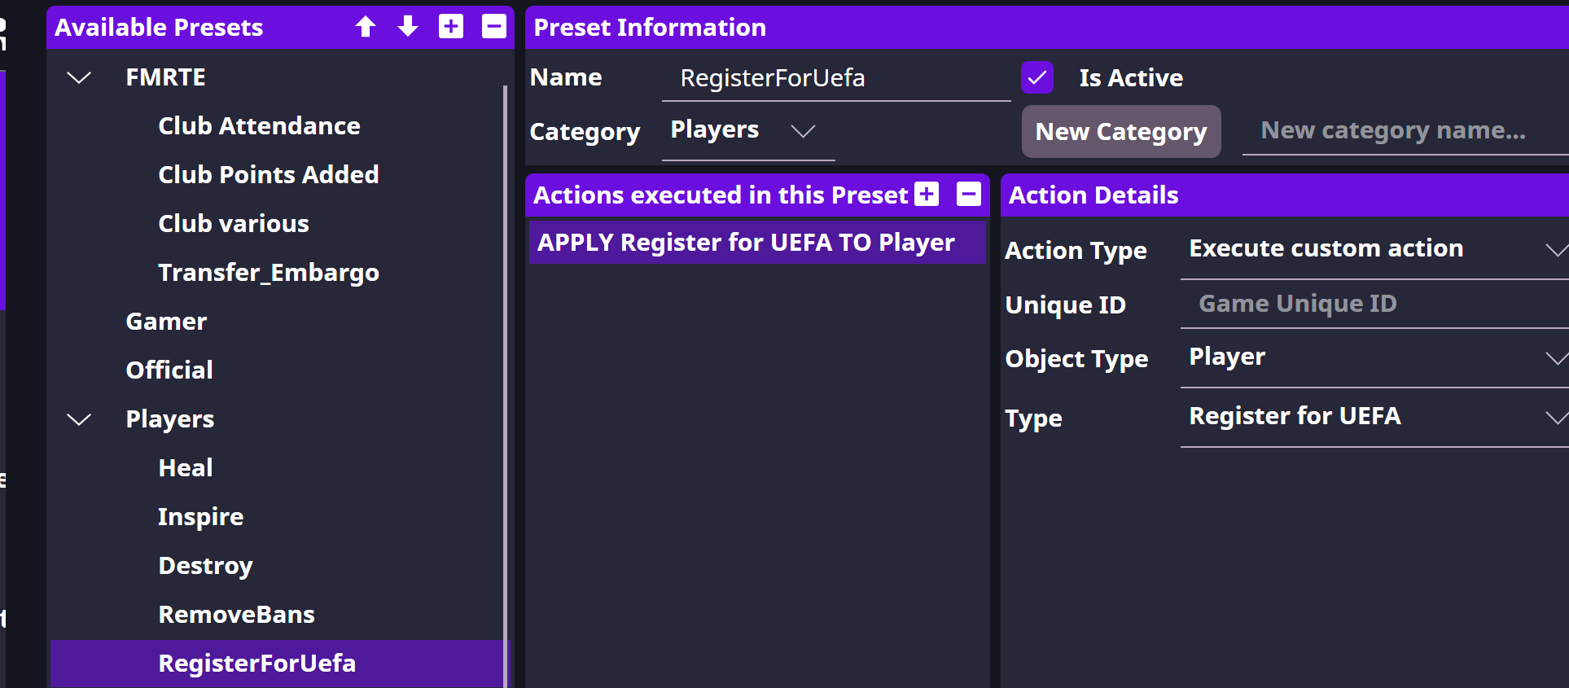Add new action to this preset
The image size is (1569, 688).
927,195
